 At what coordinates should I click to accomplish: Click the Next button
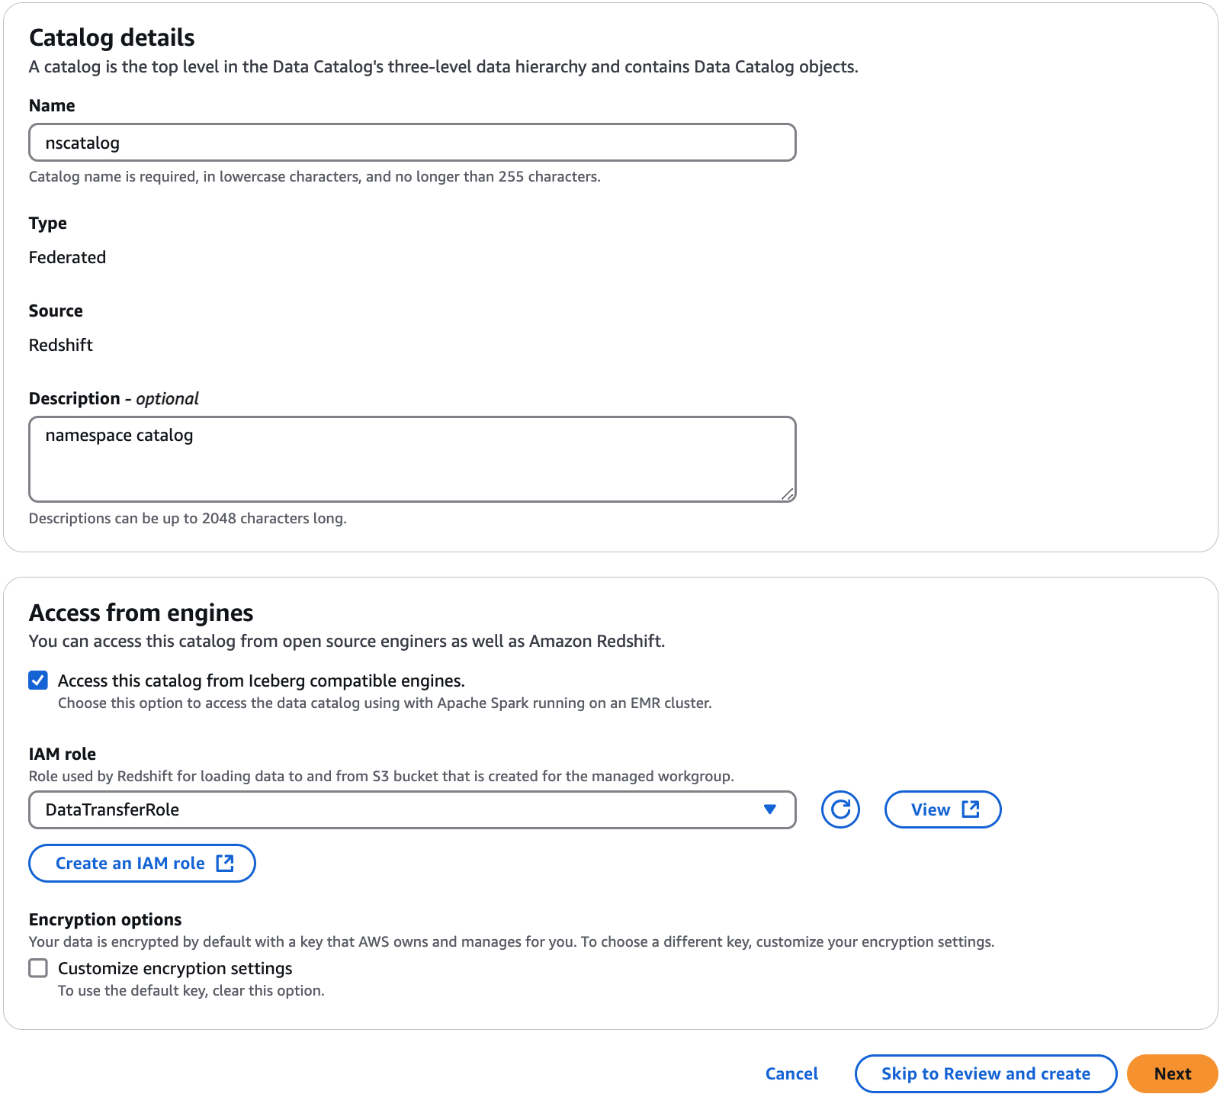(1172, 1073)
